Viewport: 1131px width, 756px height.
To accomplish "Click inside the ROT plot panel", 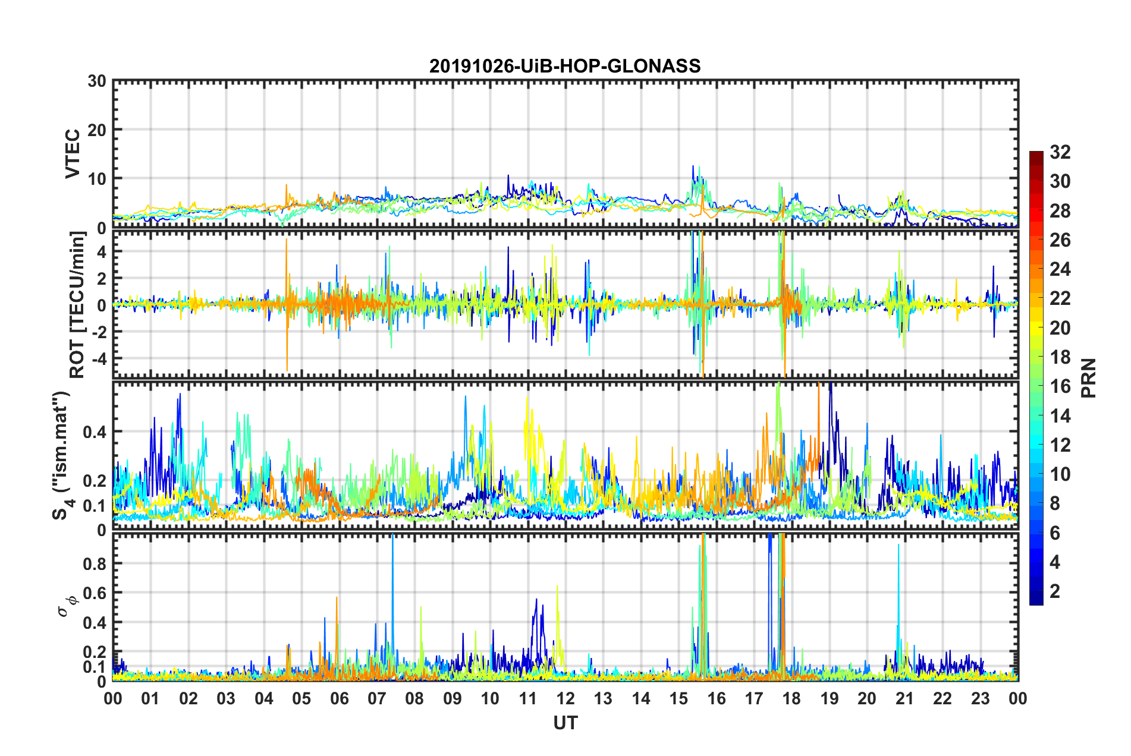I will [x=565, y=304].
